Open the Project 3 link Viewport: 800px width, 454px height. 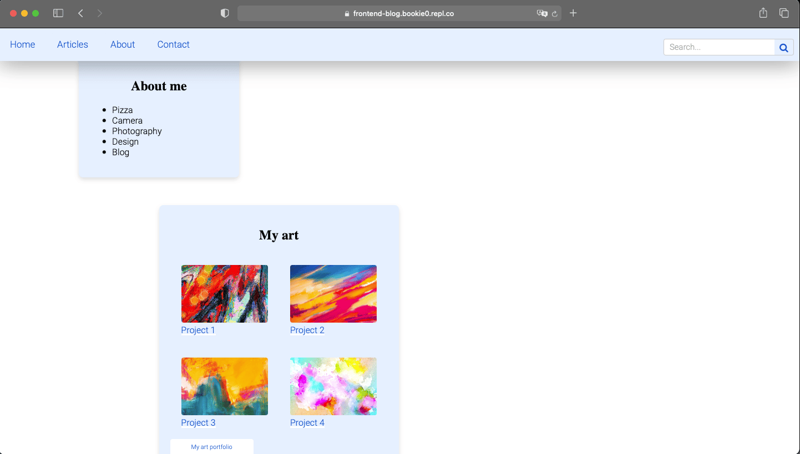click(198, 423)
